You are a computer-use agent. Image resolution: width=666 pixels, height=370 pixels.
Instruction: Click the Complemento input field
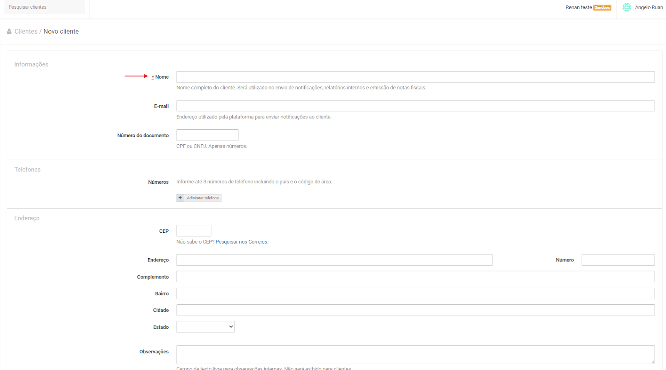tap(415, 276)
